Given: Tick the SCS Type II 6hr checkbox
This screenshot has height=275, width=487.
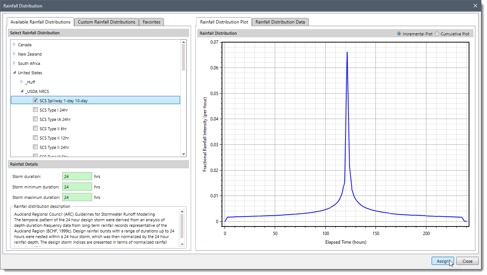Looking at the screenshot, I should click(x=35, y=129).
